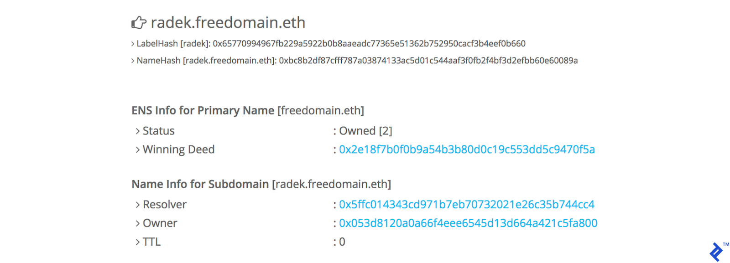Click the TTL value 0
Viewport: 730px width, 263px height.
click(x=342, y=242)
